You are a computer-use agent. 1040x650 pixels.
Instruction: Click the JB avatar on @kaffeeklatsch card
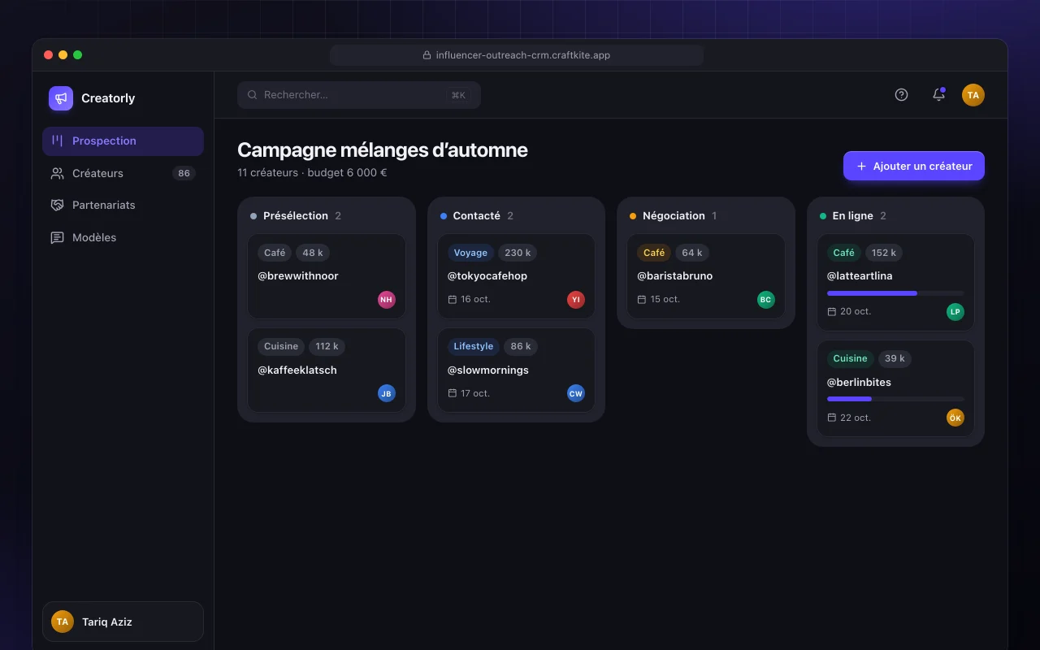tap(387, 393)
